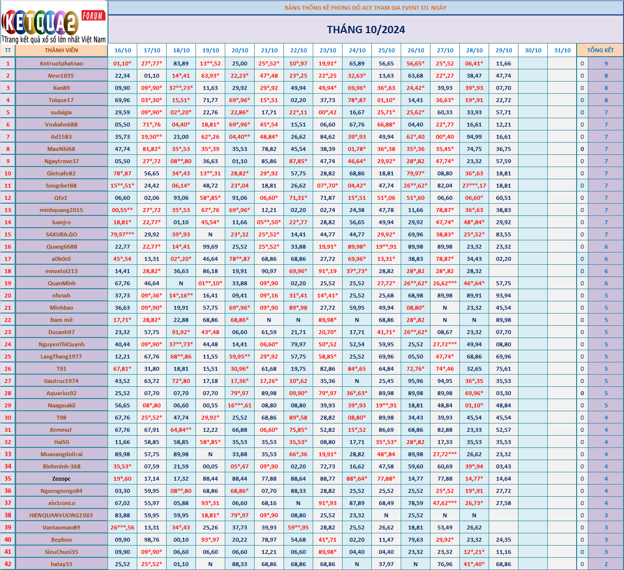
Task: Click member name Toique17
Action: tap(61, 100)
